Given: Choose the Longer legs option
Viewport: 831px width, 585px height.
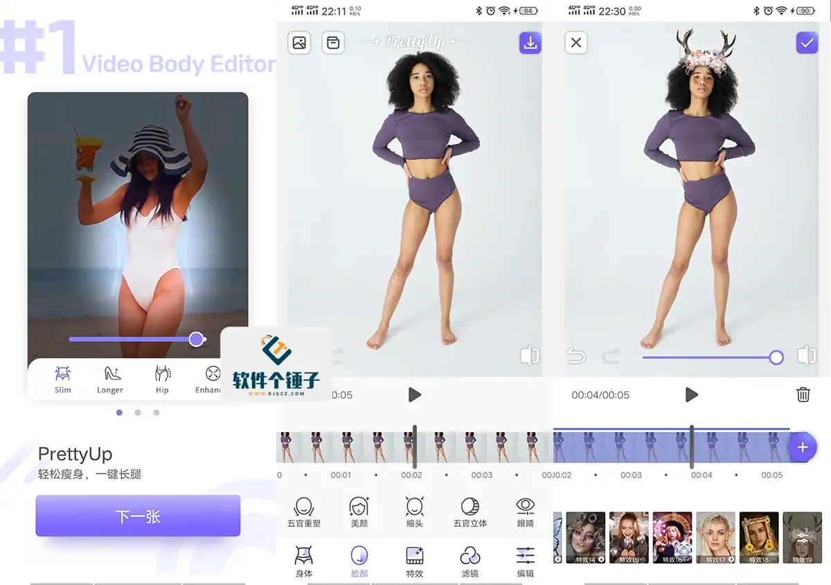Looking at the screenshot, I should [x=110, y=379].
